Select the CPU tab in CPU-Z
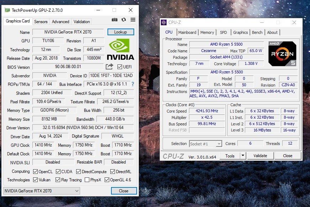Viewport: 310px width, 207px height. point(169,32)
